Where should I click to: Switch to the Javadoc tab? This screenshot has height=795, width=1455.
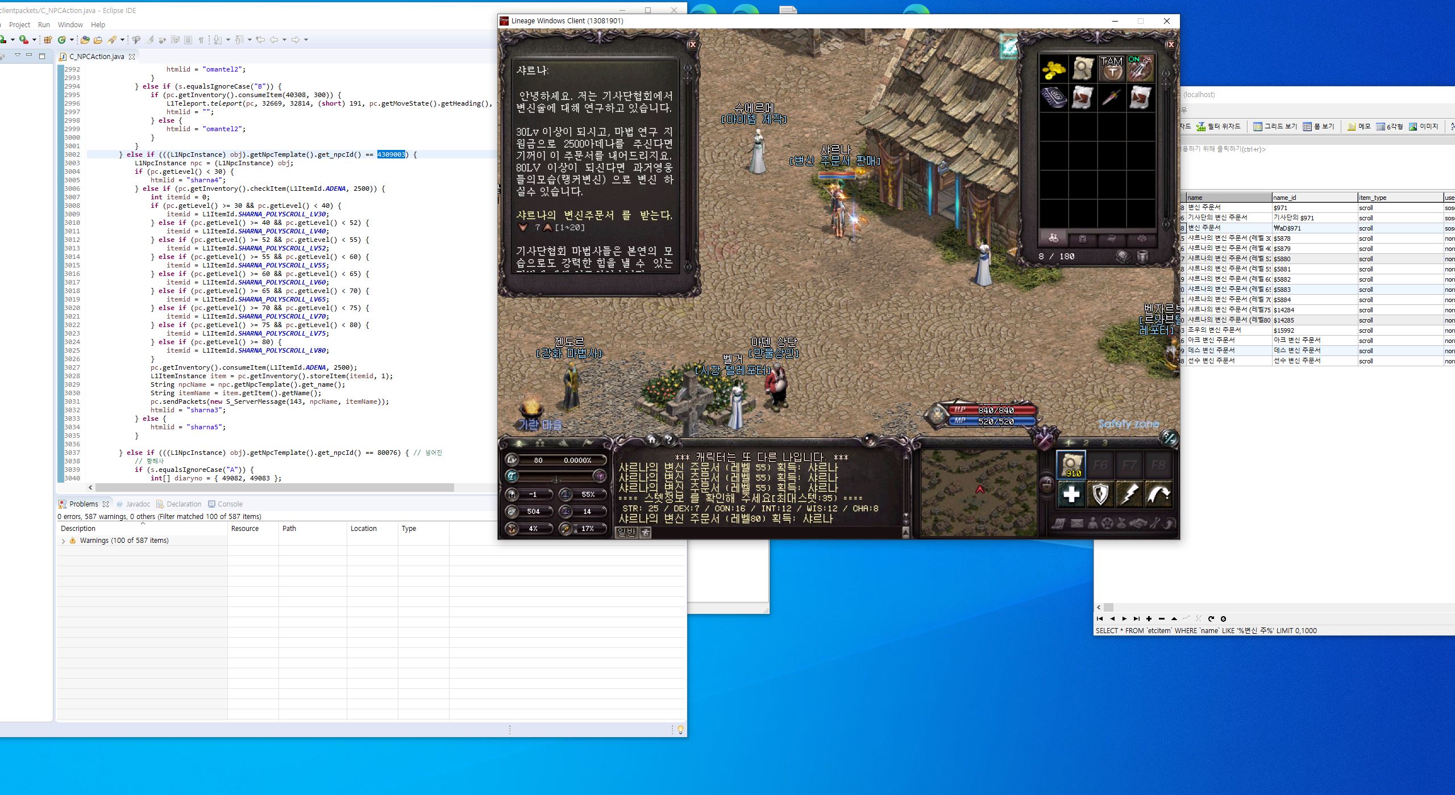point(133,504)
